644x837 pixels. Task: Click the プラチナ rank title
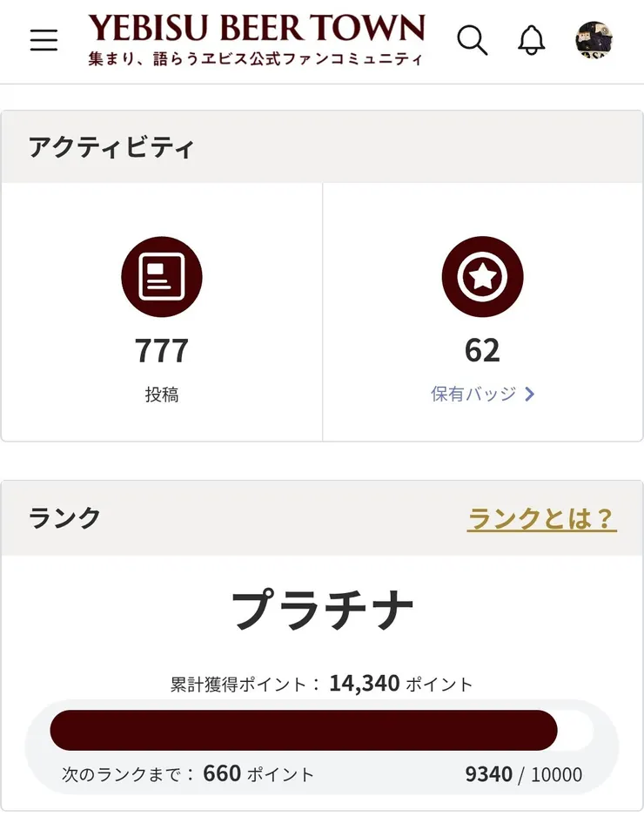[322, 609]
